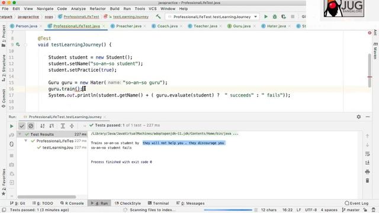Build project with the hammer icon
The width and height of the screenshot is (379, 213).
click(158, 17)
